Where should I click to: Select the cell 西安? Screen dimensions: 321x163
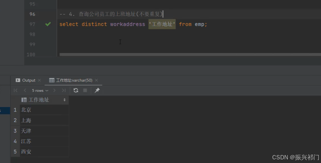tap(44, 151)
